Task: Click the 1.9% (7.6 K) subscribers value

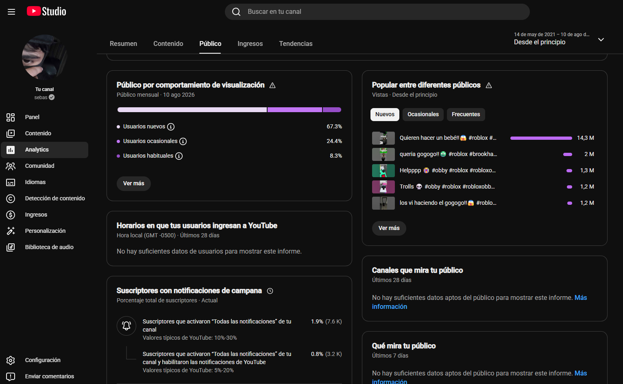Action: [x=327, y=322]
